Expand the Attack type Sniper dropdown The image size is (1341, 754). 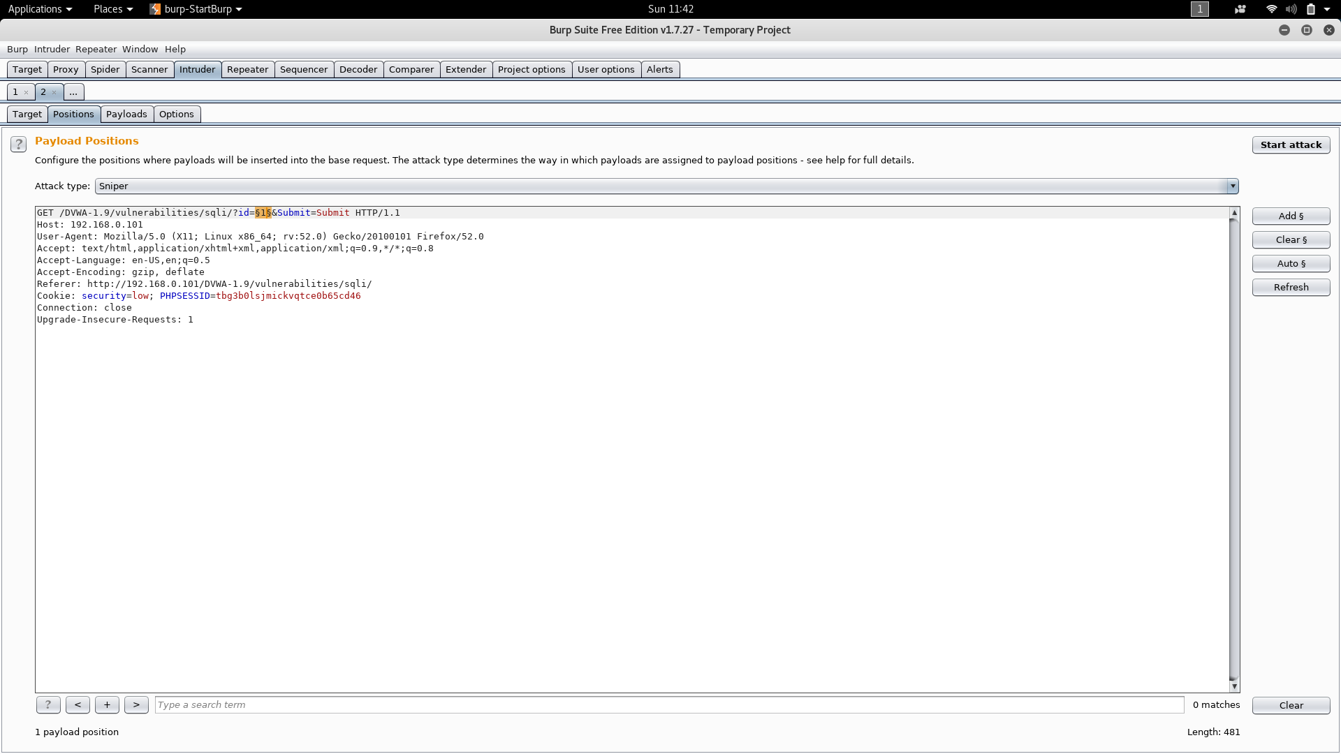point(1232,186)
